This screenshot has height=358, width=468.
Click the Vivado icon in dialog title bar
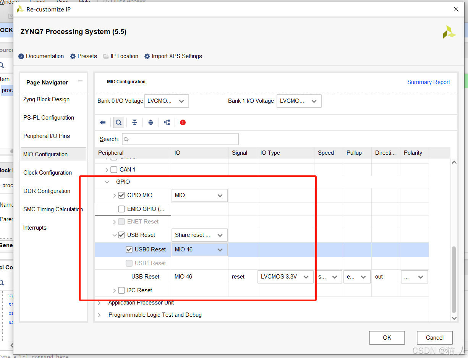coord(20,9)
